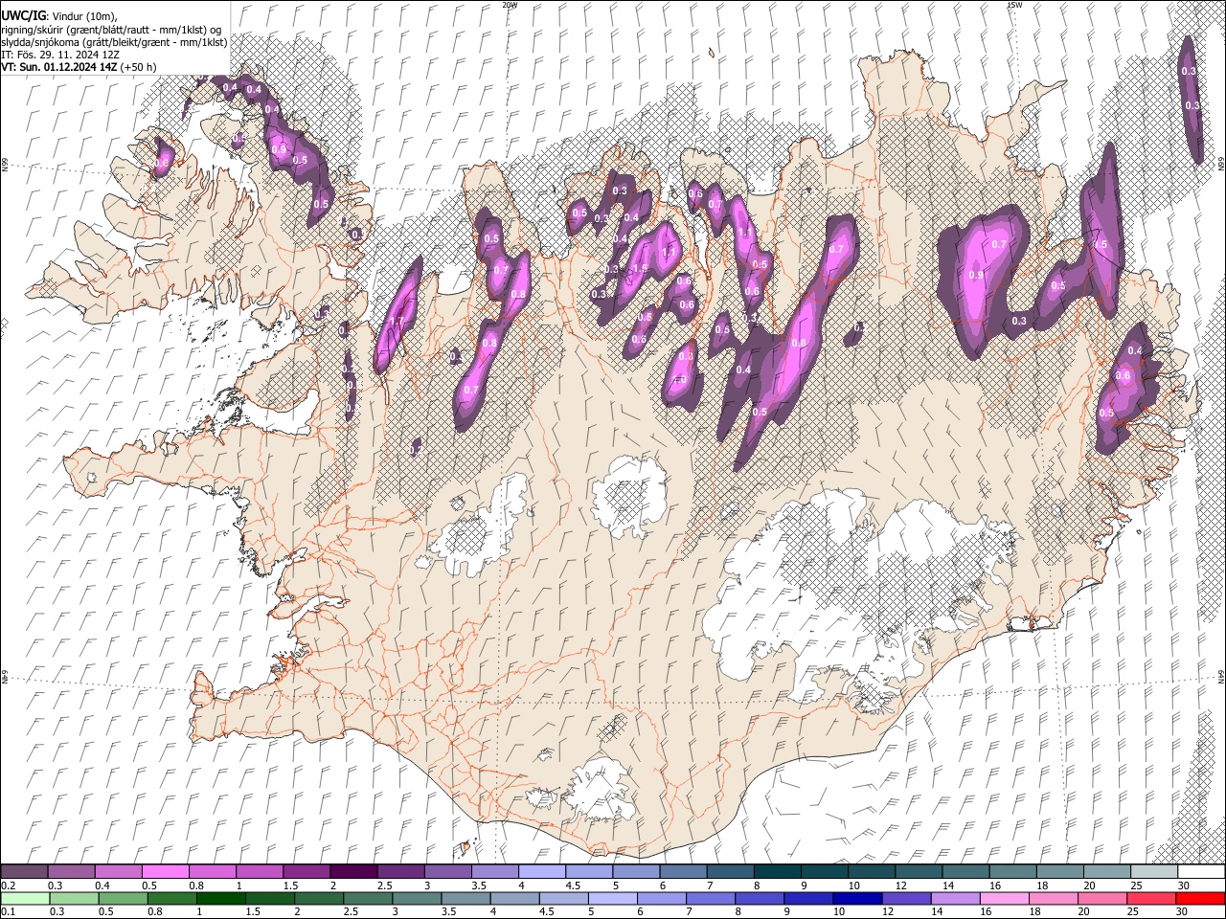Image resolution: width=1226 pixels, height=919 pixels.
Task: Click the bright red 30 rain legend swatch
Action: (1200, 898)
